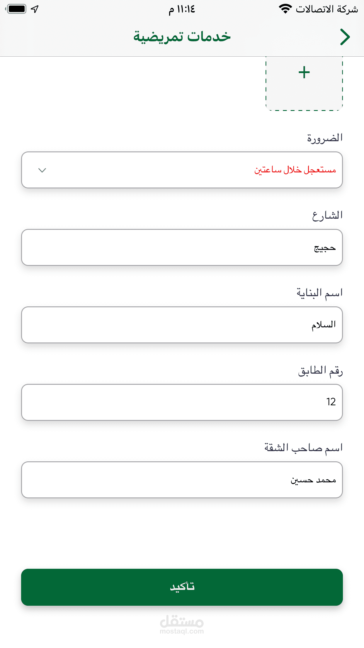Click the mostaql watermark logo

click(x=182, y=624)
